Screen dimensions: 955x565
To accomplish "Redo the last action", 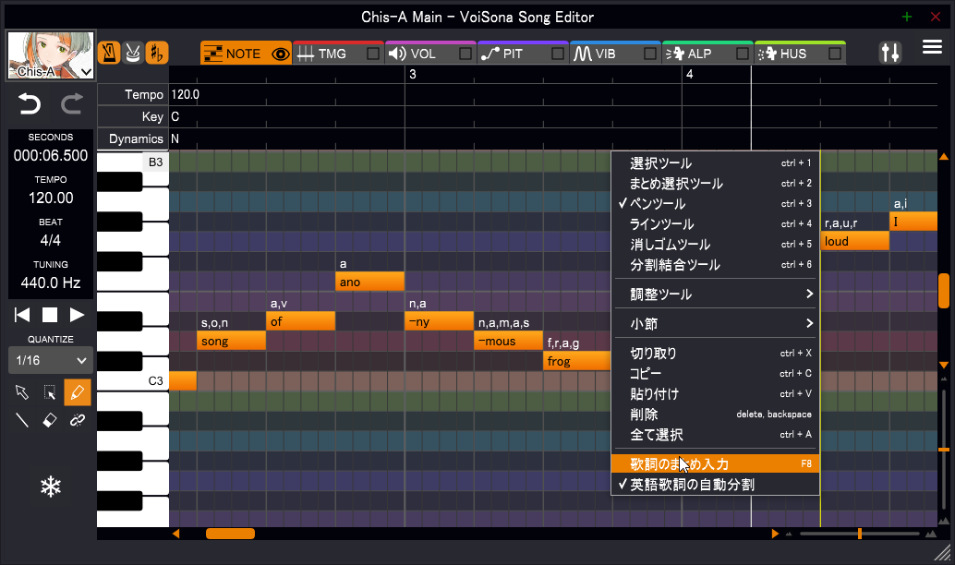I will point(72,104).
